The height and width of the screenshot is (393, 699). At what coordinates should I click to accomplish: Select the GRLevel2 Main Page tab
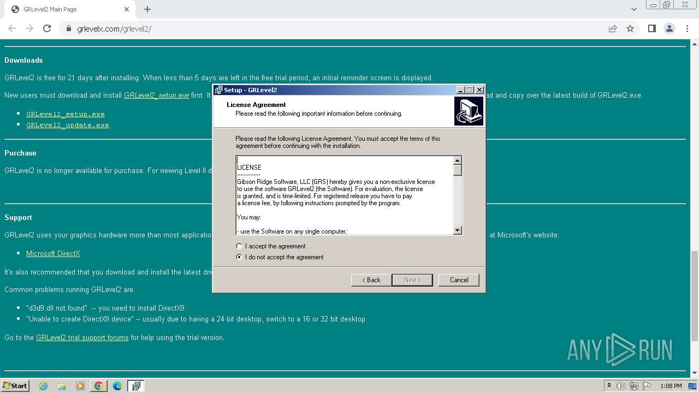point(70,9)
